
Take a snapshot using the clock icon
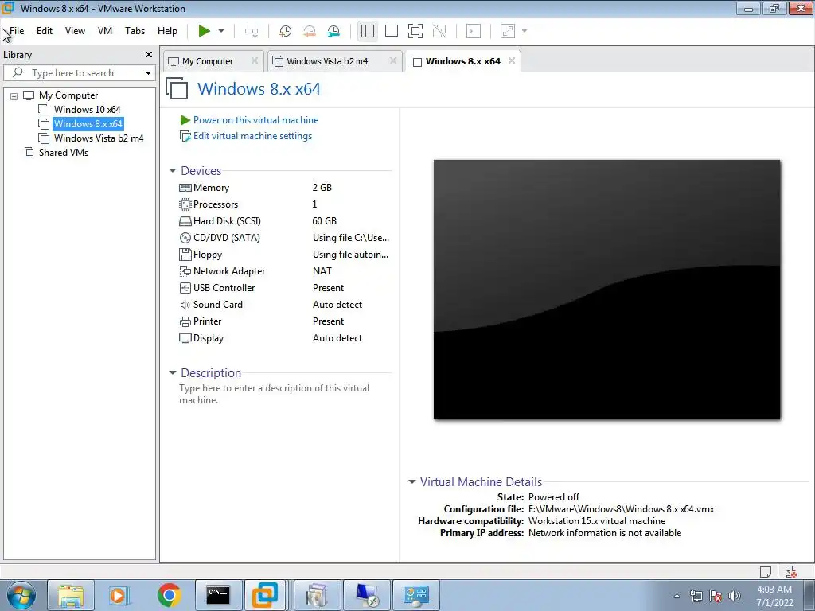(285, 31)
